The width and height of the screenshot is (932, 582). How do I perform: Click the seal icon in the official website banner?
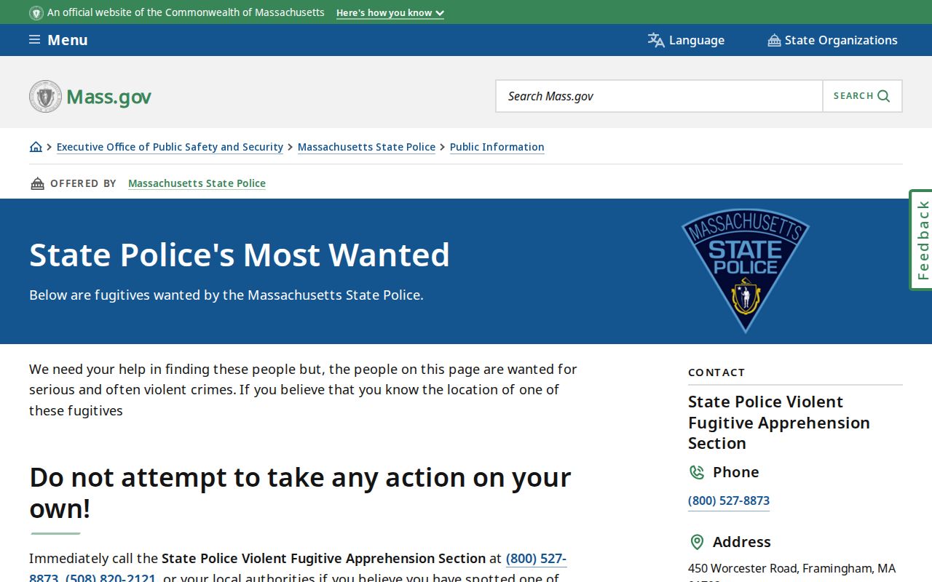pyautogui.click(x=36, y=12)
